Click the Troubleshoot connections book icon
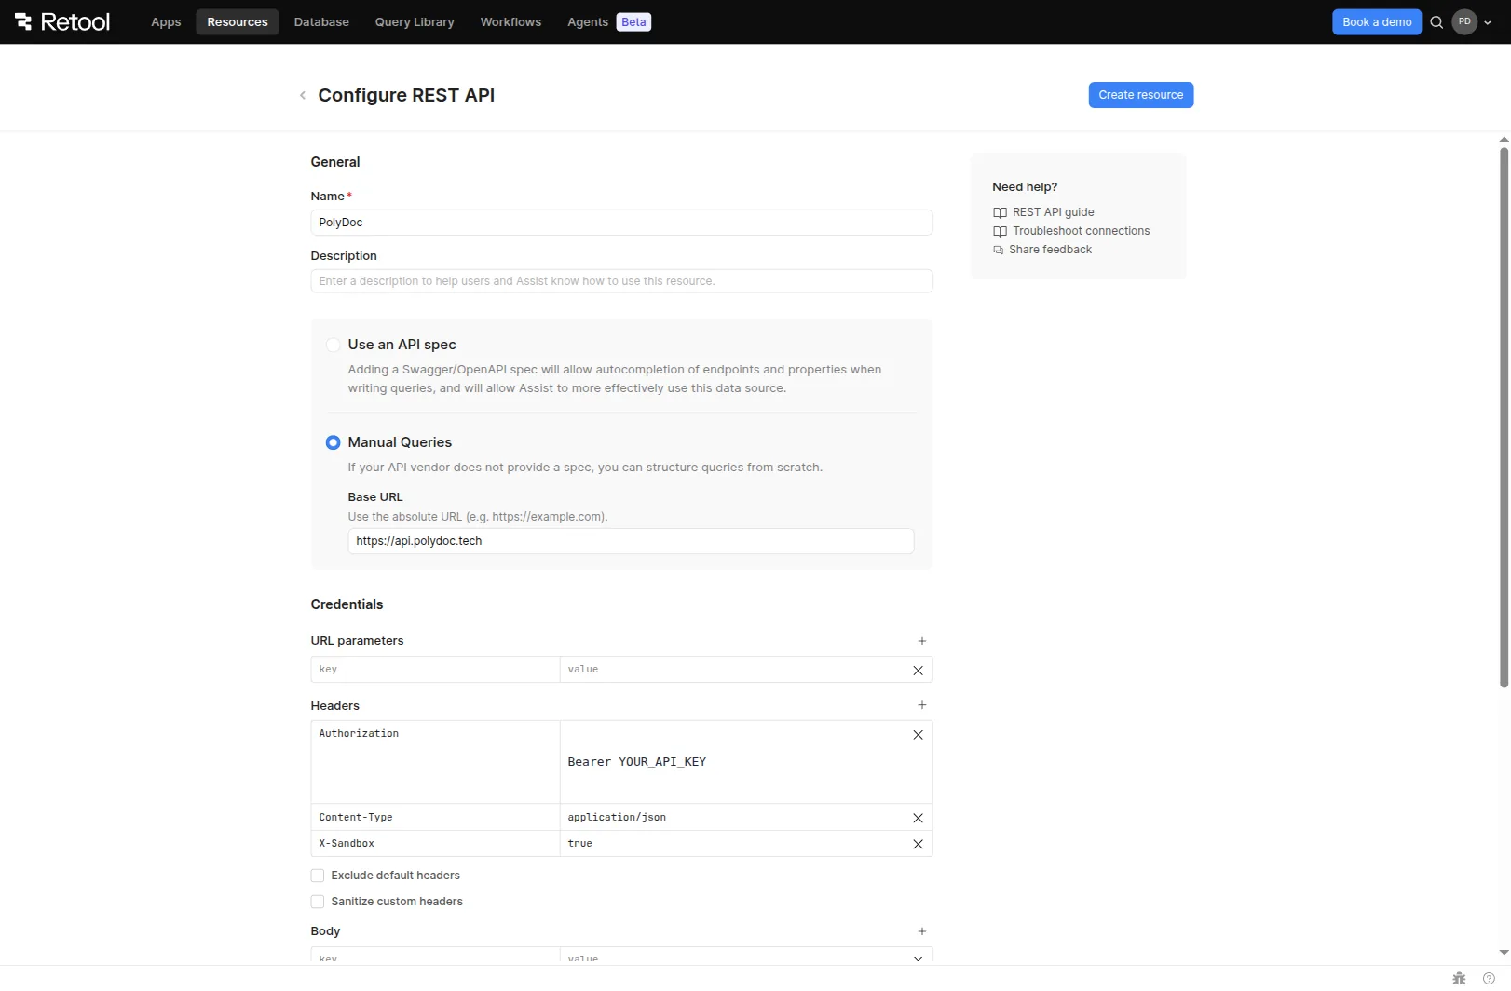This screenshot has width=1511, height=991. pyautogui.click(x=1000, y=231)
